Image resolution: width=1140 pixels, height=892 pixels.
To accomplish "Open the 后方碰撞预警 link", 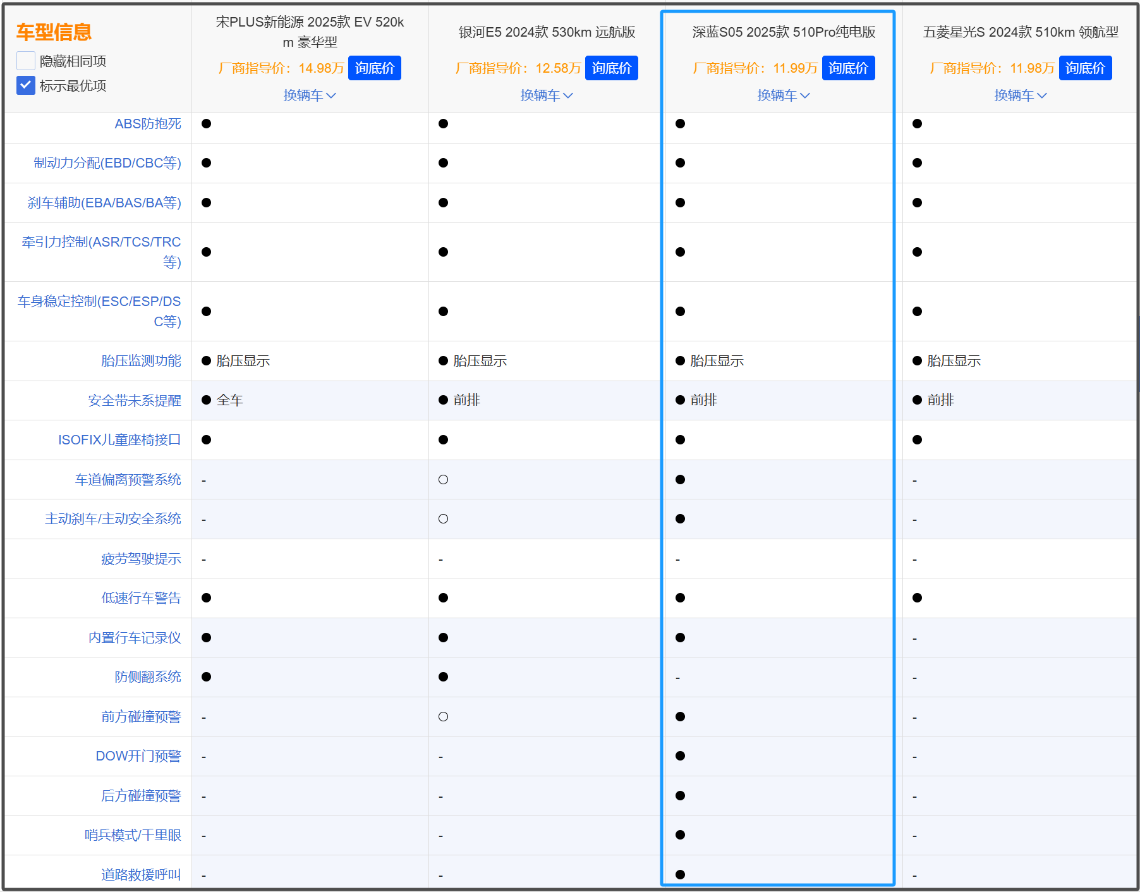I will tap(141, 796).
